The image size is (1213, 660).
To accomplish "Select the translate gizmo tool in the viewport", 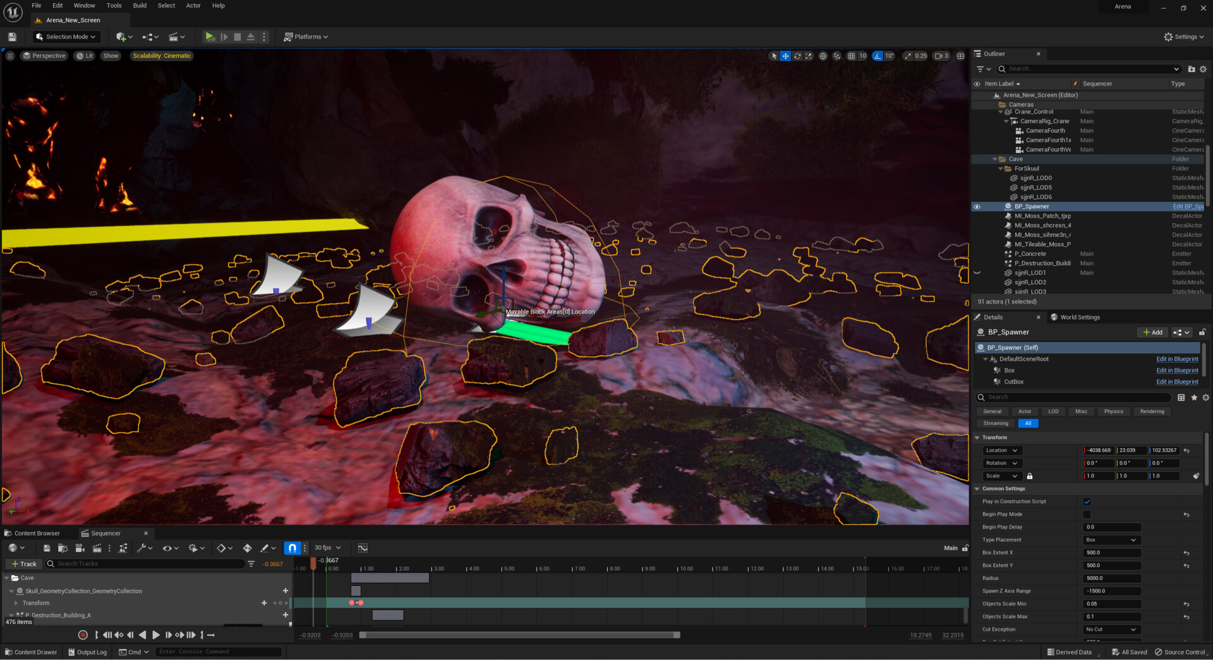I will [785, 56].
